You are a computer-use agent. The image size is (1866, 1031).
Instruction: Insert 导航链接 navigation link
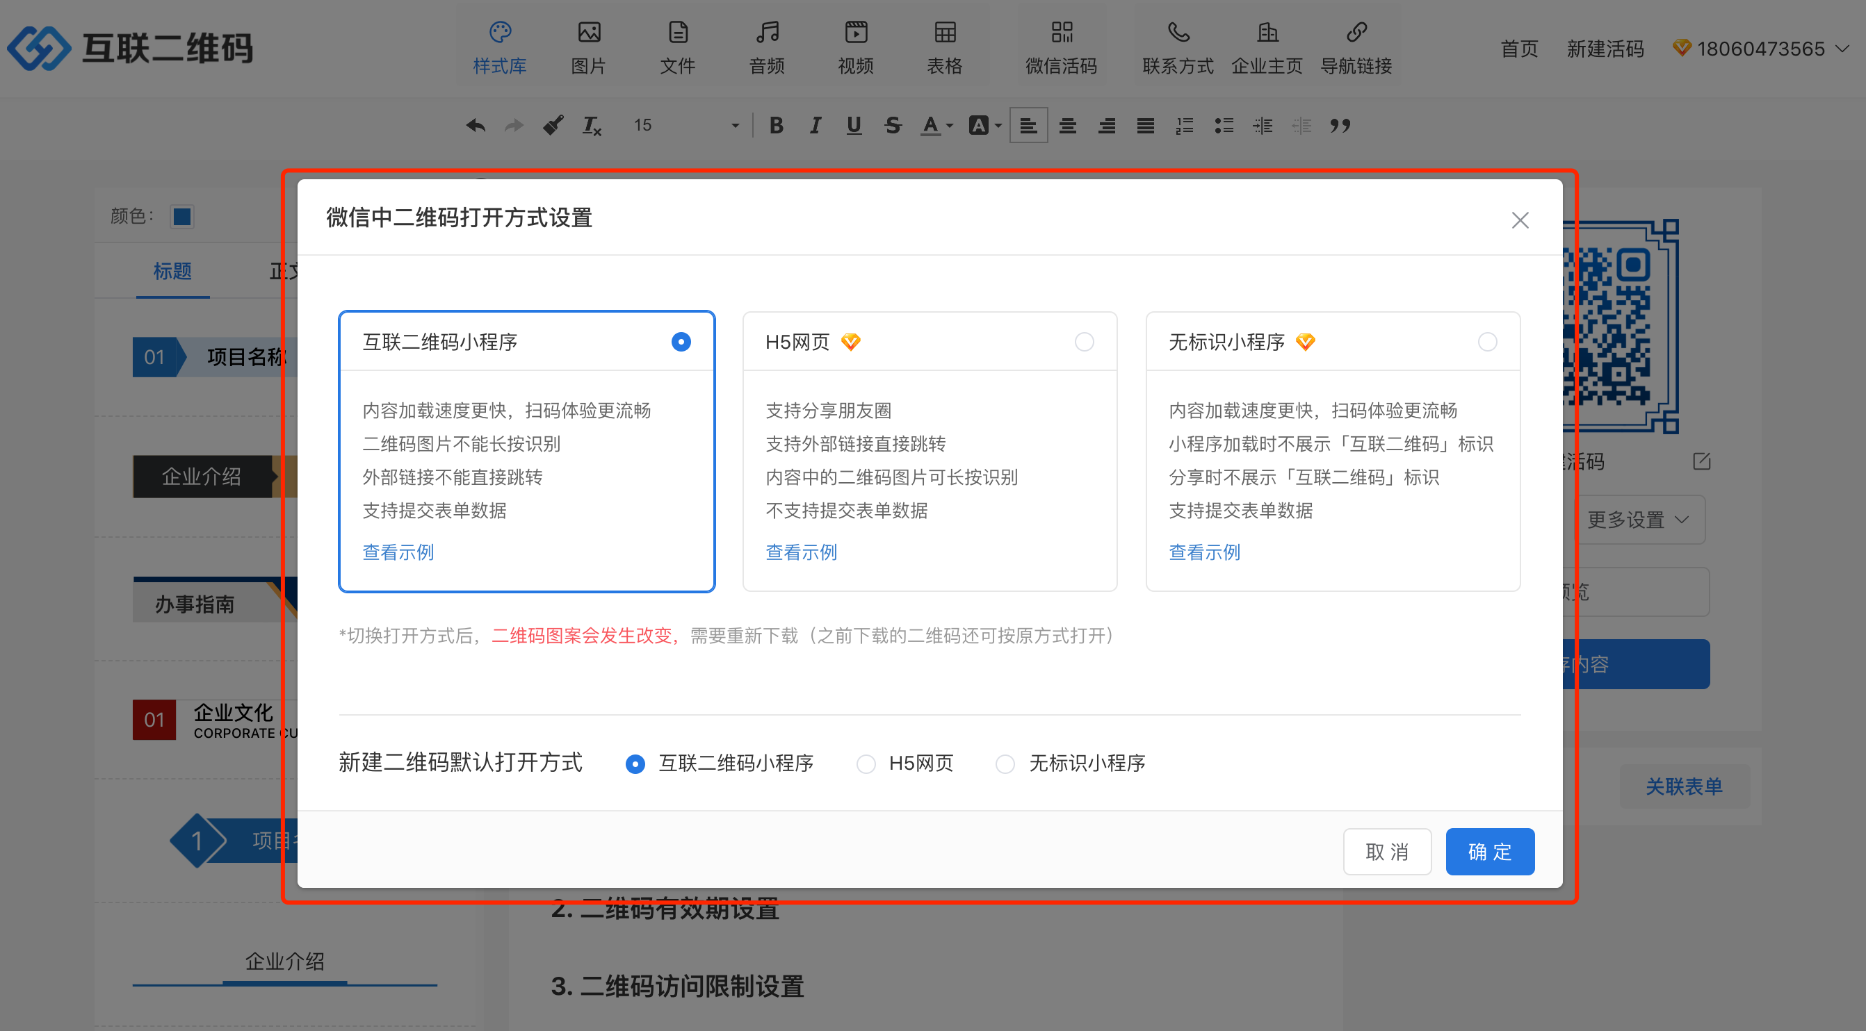(x=1356, y=48)
